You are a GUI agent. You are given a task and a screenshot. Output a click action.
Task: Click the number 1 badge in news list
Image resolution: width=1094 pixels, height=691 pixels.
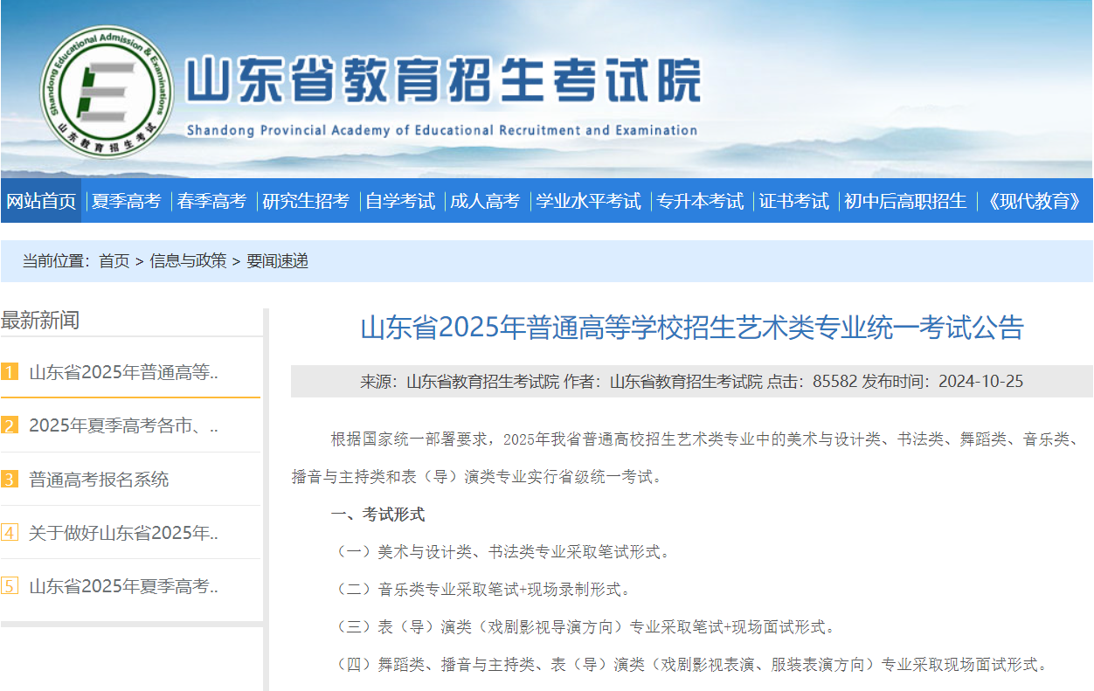(10, 373)
